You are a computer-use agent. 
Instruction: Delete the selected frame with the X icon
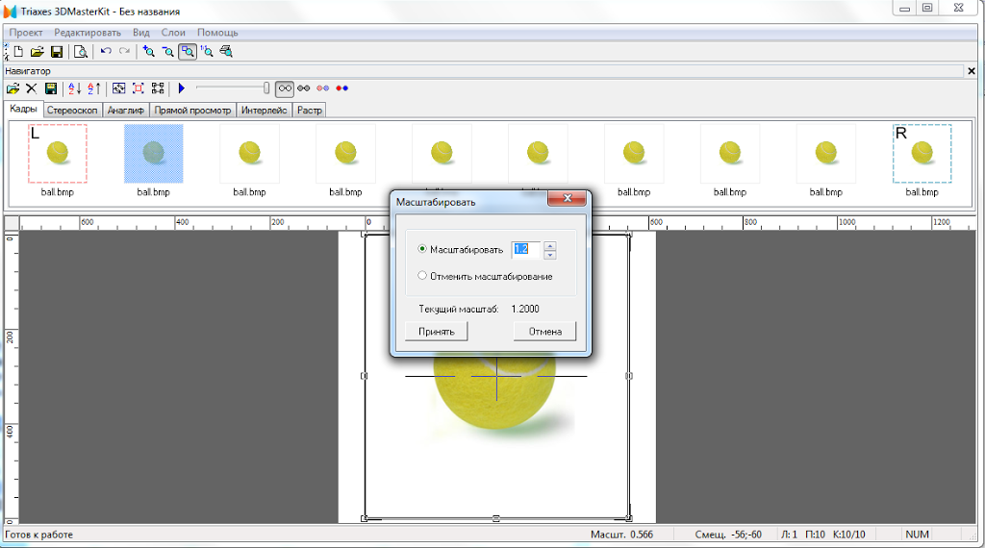coord(32,88)
